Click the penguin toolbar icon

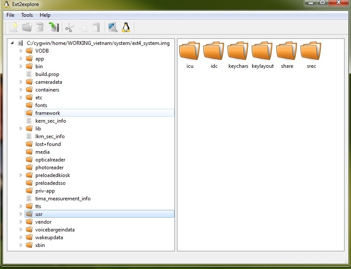tap(126, 27)
